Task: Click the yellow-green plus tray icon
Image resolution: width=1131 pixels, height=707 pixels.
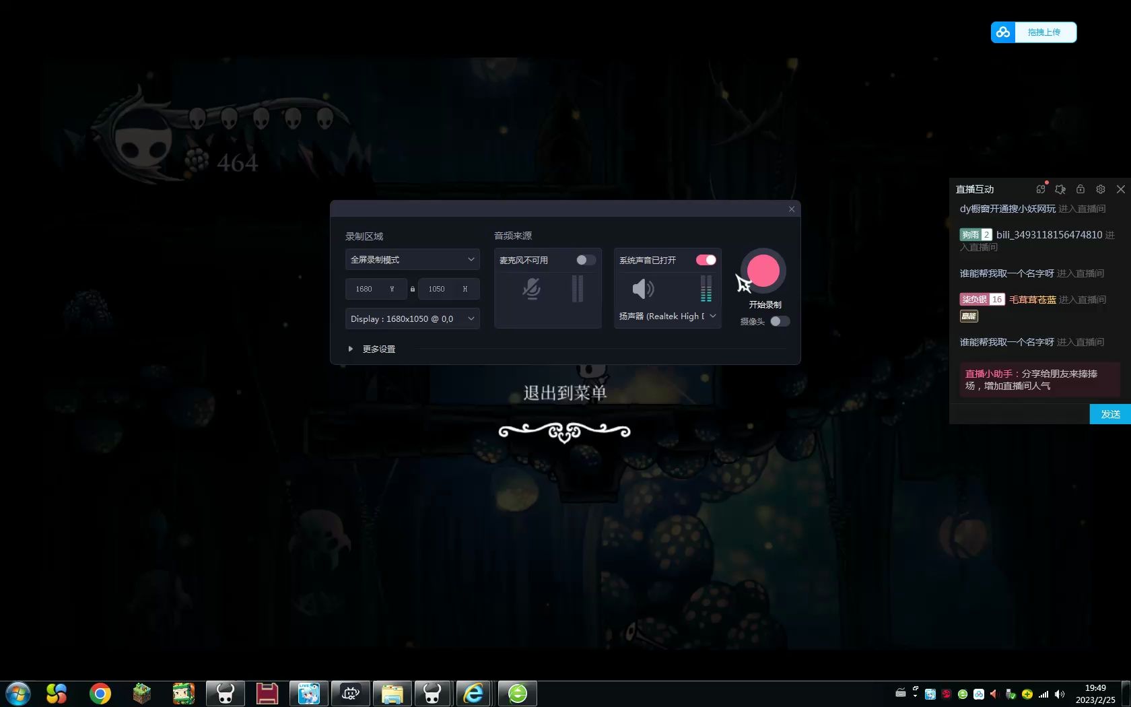Action: pyautogui.click(x=1027, y=694)
